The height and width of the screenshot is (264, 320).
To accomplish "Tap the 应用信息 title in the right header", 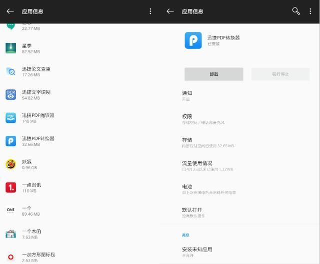I will click(192, 11).
